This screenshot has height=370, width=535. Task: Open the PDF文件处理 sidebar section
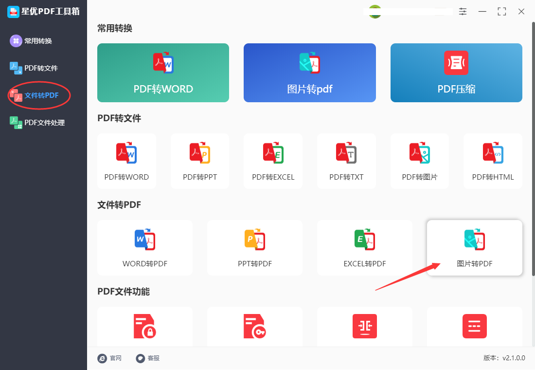point(37,122)
